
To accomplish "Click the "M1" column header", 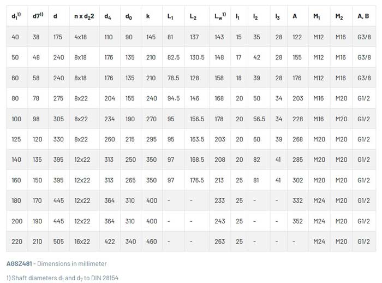I will [317, 16].
